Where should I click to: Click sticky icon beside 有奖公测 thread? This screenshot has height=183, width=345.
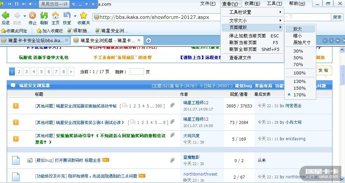16,122
